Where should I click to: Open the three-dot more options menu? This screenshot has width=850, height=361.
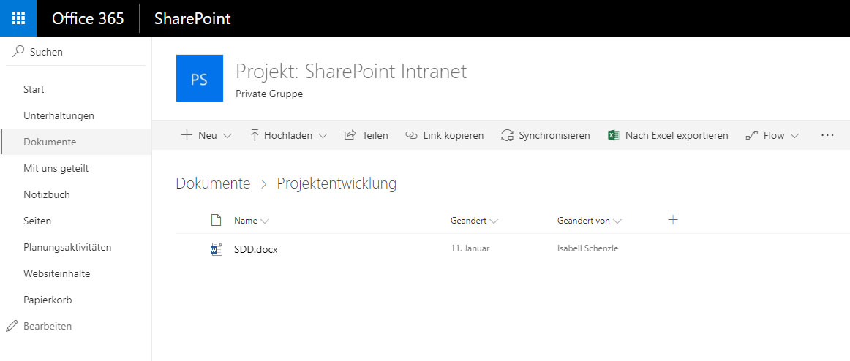tap(827, 135)
